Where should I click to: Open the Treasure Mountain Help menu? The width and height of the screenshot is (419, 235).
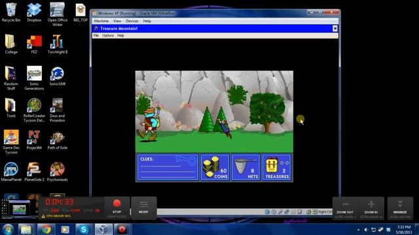[x=120, y=35]
